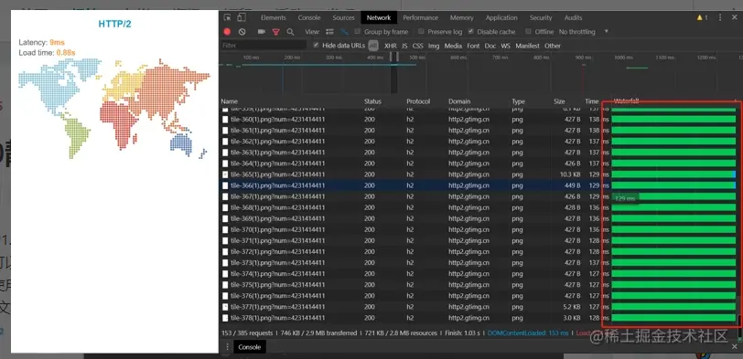Open DevTools three-dot customize menu
Screen dimensions: 743x359
point(720,17)
